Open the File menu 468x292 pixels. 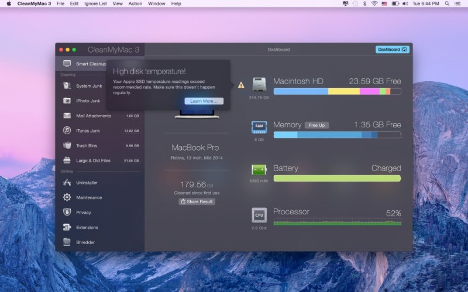tap(61, 4)
